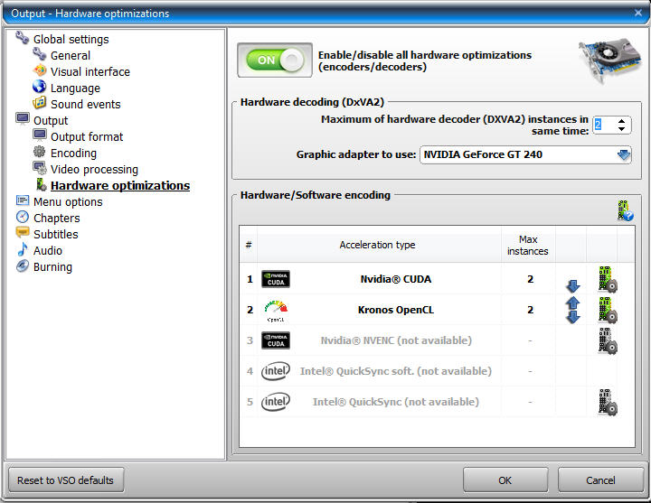Viewport: 651px width, 503px height.
Task: Click the NVENC CUDA logo in row 3
Action: click(x=276, y=340)
